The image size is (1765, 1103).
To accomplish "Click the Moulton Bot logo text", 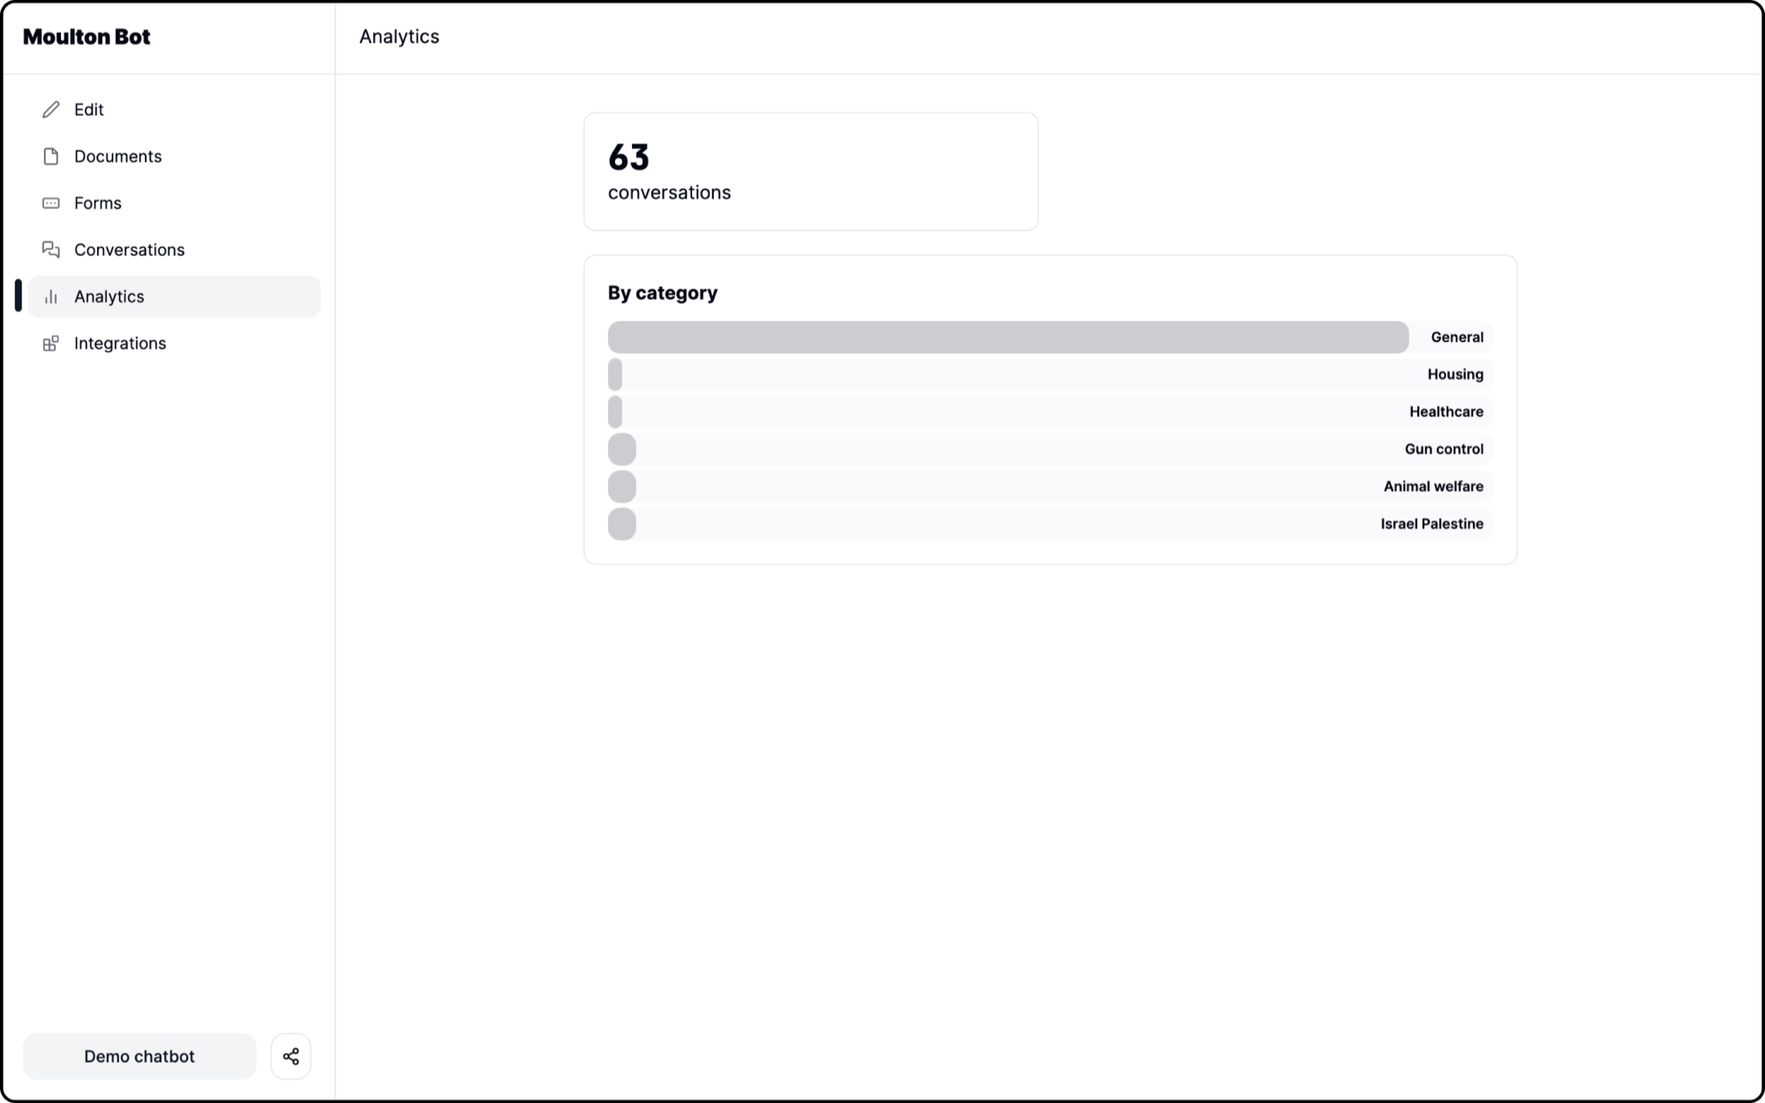I will (86, 37).
